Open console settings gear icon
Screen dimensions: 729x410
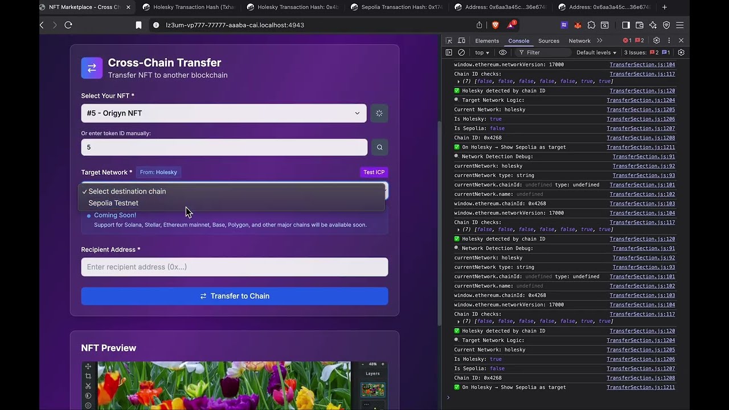pyautogui.click(x=681, y=52)
